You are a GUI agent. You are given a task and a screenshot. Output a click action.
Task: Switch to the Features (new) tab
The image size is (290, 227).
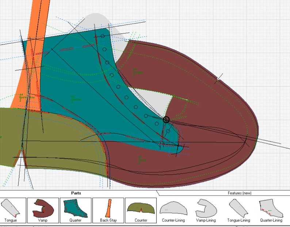(240, 193)
